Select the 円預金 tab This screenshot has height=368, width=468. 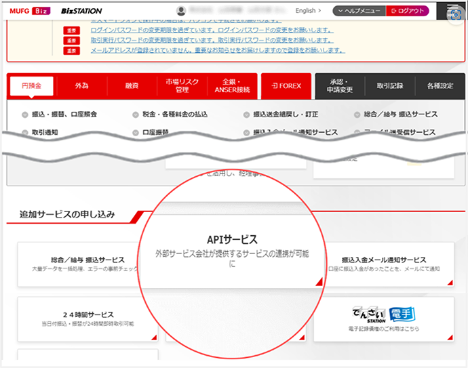click(x=31, y=86)
